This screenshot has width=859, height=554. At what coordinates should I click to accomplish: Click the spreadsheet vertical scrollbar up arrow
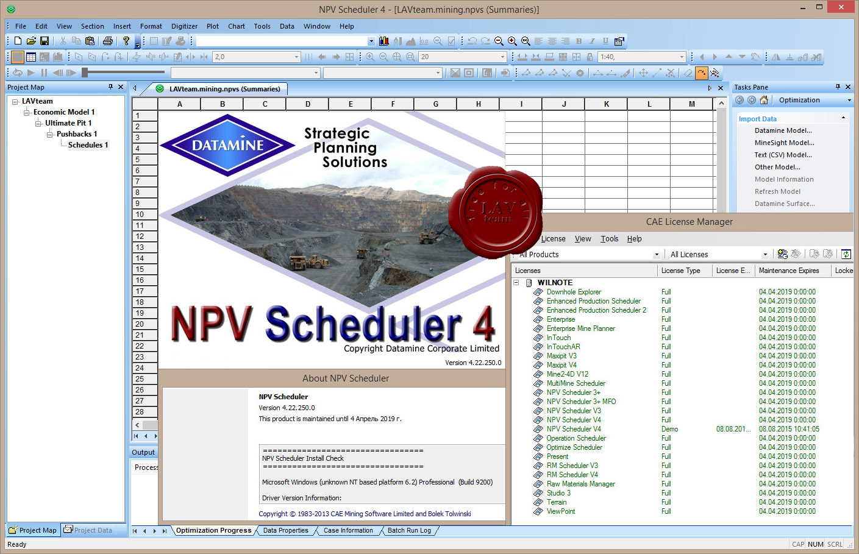click(721, 104)
